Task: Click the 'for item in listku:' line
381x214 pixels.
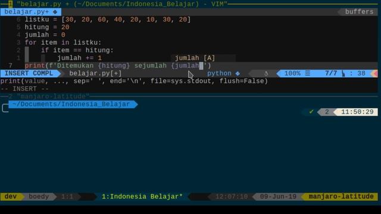Action: point(63,43)
